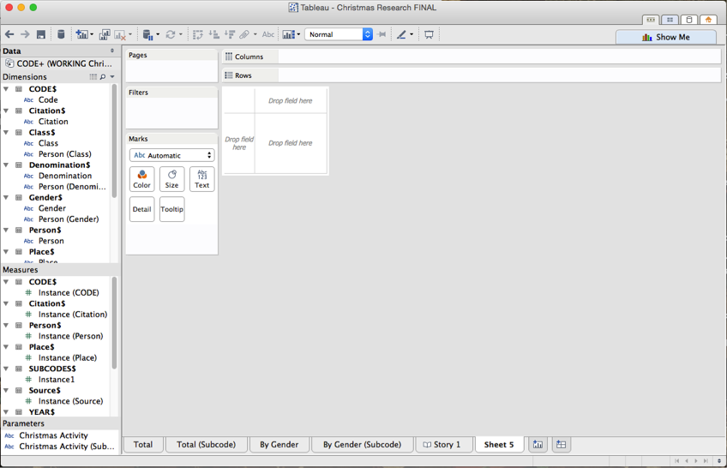Sort ascending using the toolbar icon

click(213, 34)
